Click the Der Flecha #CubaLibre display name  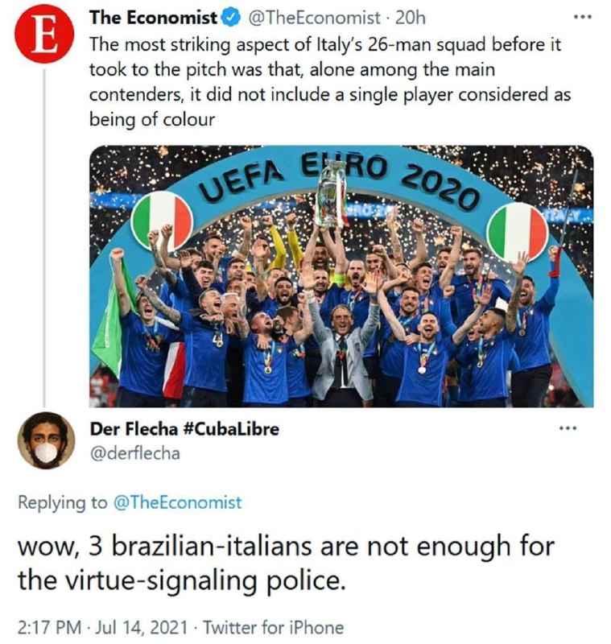pos(184,429)
